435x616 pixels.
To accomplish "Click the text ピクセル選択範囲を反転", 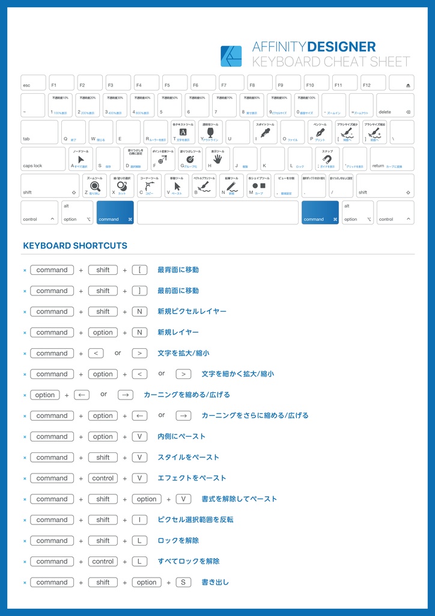I will (x=195, y=520).
